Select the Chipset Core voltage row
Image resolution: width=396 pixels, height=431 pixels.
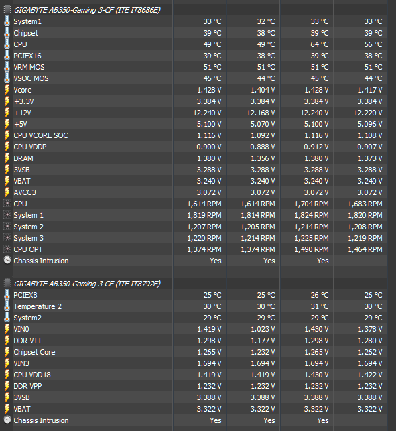click(195, 352)
